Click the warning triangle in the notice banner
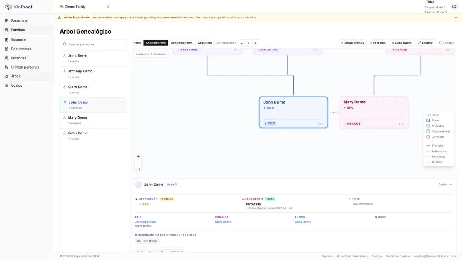This screenshot has width=462, height=260. [59, 17]
